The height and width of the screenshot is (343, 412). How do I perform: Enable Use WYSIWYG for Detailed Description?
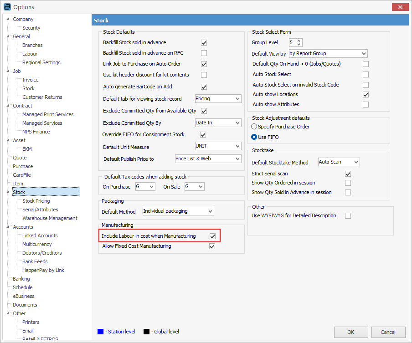pos(348,215)
